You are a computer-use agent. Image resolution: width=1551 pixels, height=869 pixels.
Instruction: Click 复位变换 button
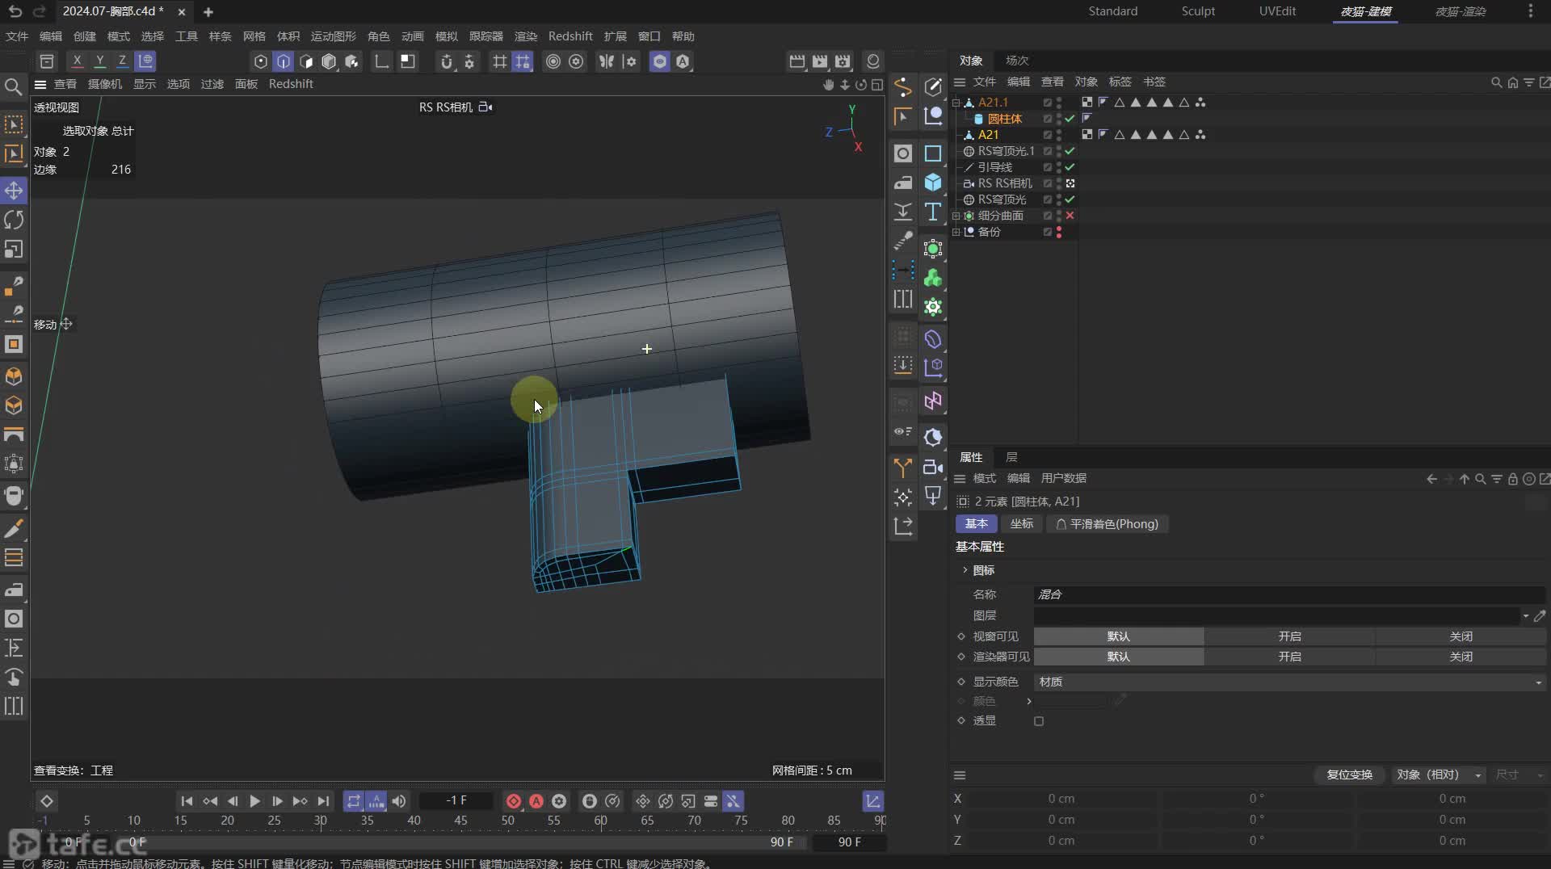tap(1349, 775)
